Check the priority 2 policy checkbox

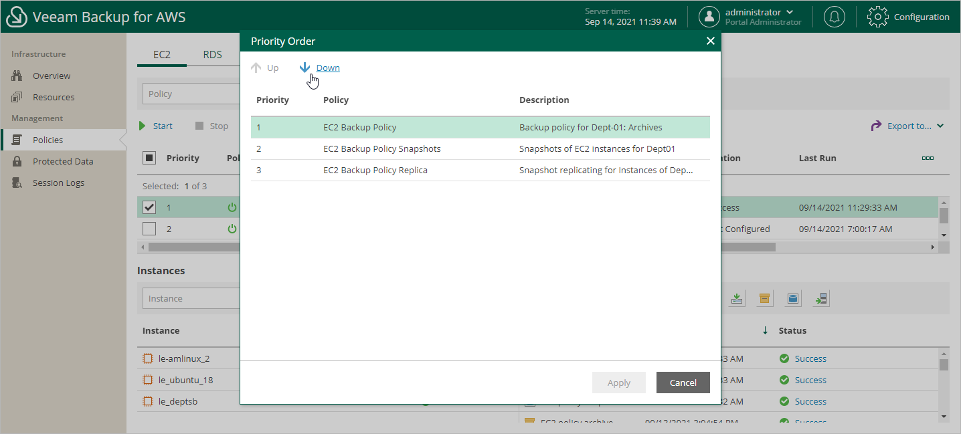click(149, 229)
